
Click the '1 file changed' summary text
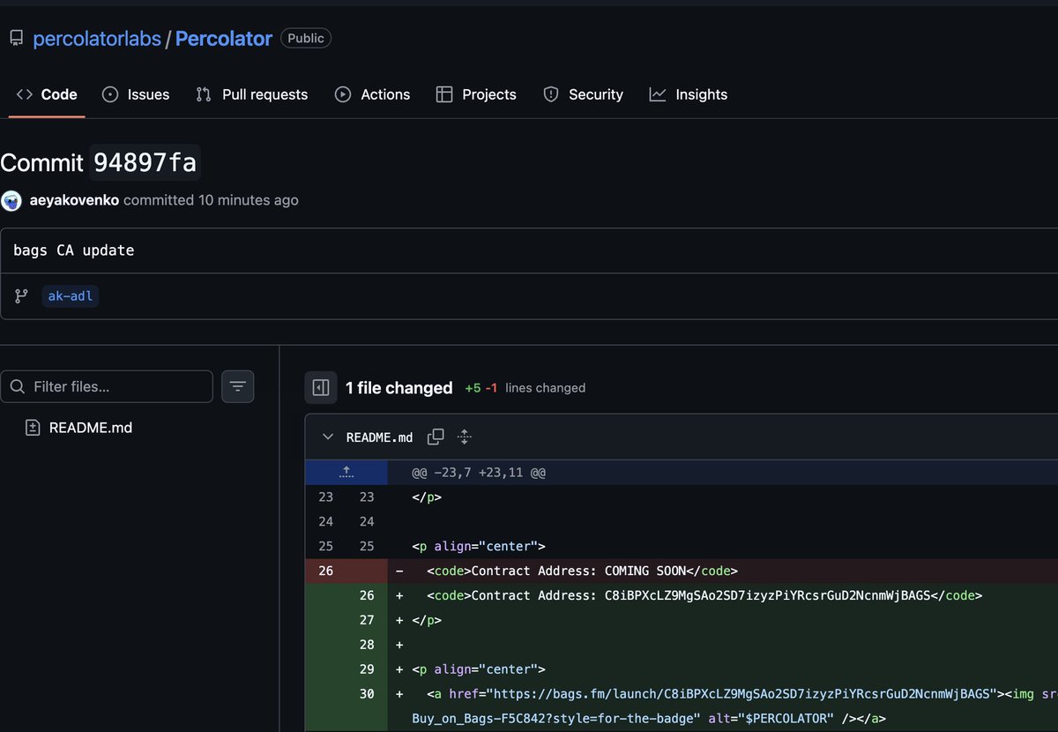(399, 387)
